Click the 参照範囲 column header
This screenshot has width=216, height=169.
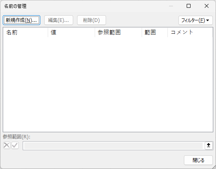pyautogui.click(x=118, y=32)
